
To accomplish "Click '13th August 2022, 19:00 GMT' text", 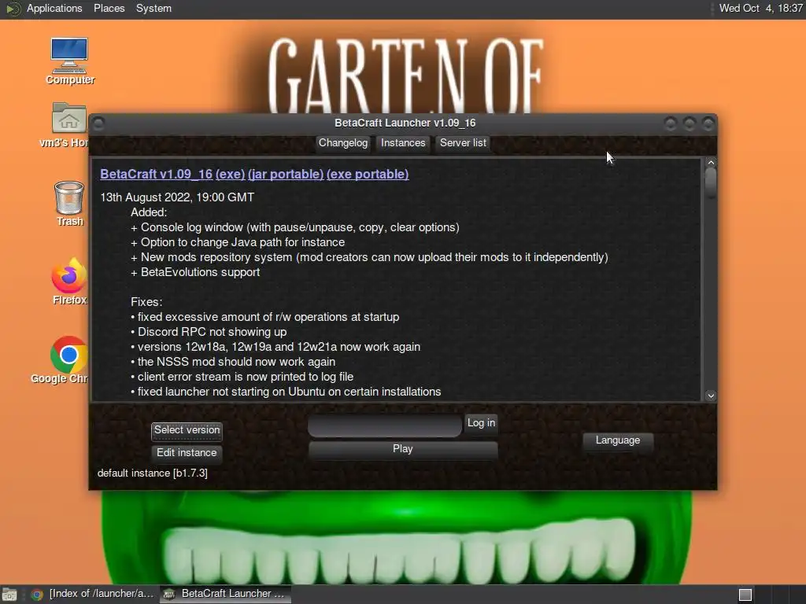I will (x=177, y=197).
